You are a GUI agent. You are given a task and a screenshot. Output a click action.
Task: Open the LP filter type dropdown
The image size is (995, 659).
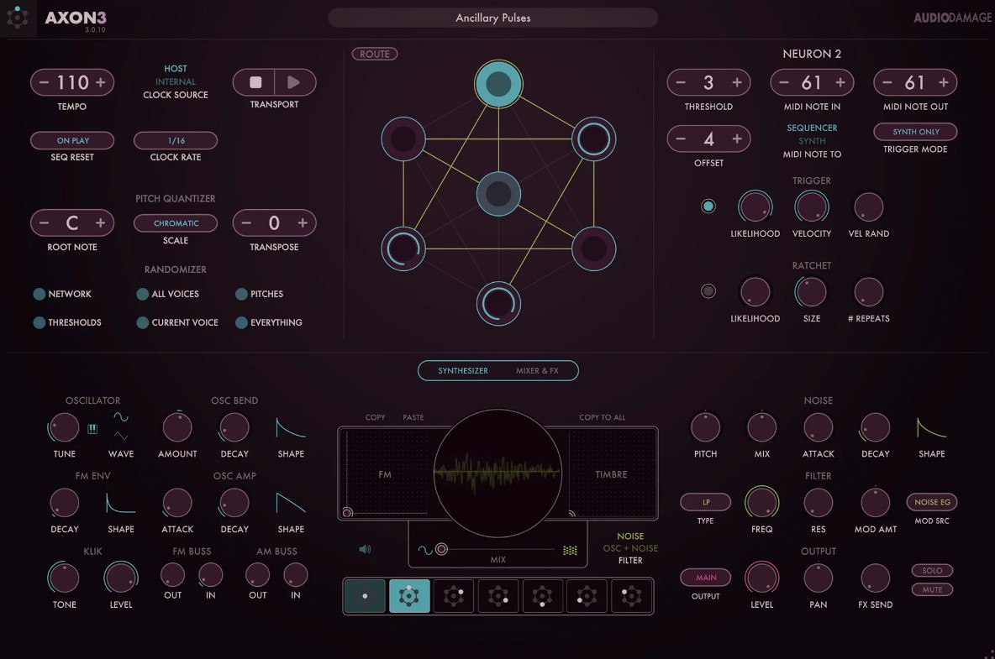click(x=706, y=502)
